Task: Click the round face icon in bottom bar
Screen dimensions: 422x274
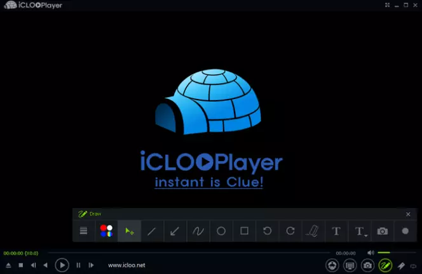Action: tap(332, 265)
